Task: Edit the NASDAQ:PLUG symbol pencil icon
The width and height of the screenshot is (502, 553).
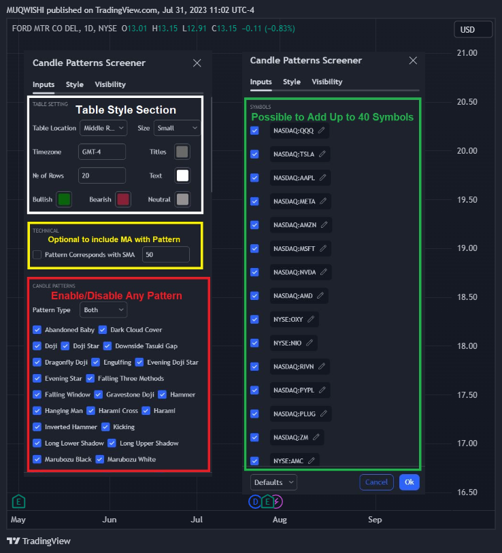Action: 324,414
